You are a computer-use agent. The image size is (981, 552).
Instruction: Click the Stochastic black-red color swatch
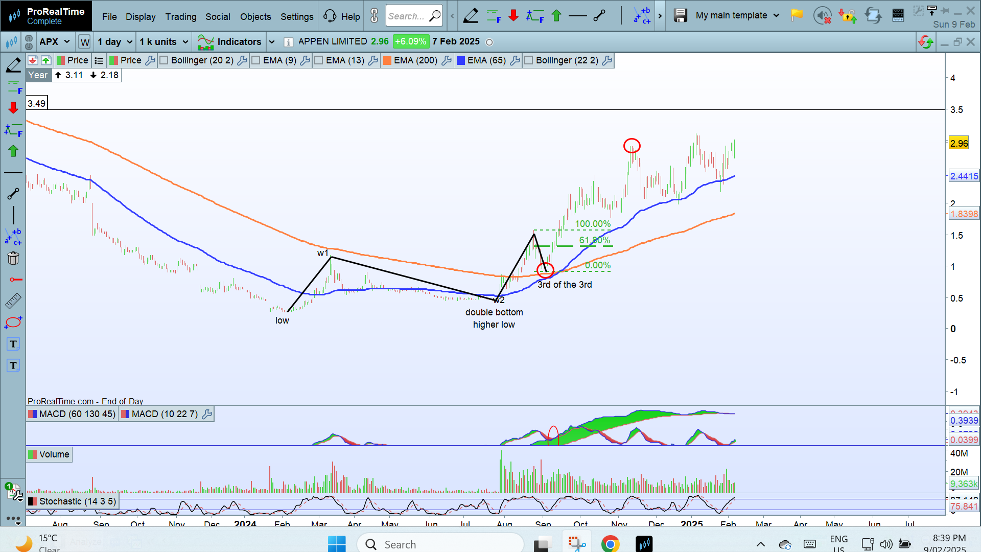(x=32, y=501)
